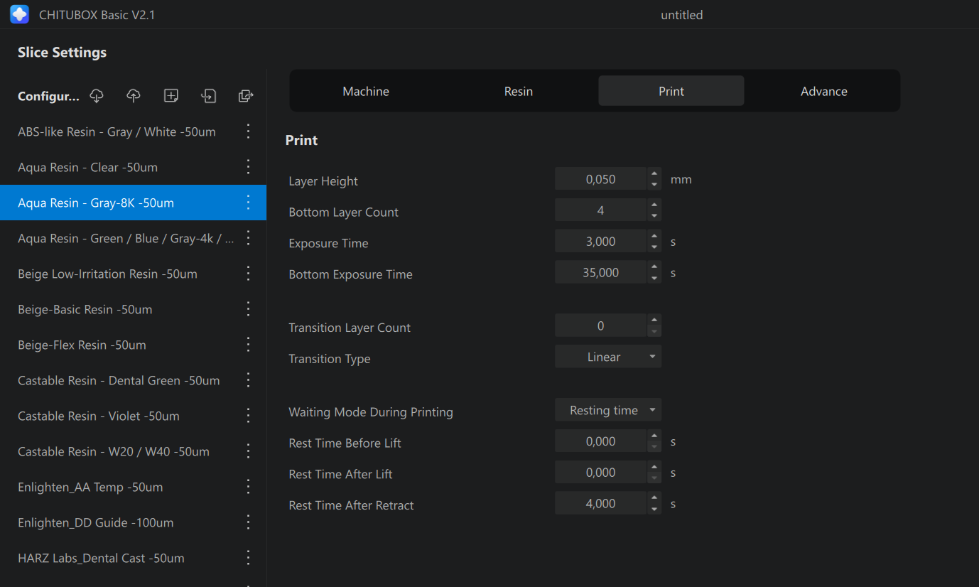This screenshot has height=587, width=979.
Task: Open options menu for Beige-Flex Resin
Action: [x=248, y=345]
